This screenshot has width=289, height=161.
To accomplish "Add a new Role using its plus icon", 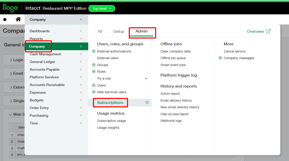I will point(94,72).
